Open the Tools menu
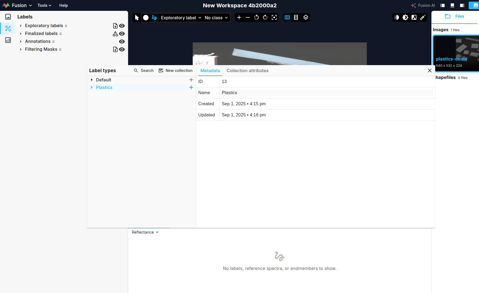 pyautogui.click(x=44, y=5)
